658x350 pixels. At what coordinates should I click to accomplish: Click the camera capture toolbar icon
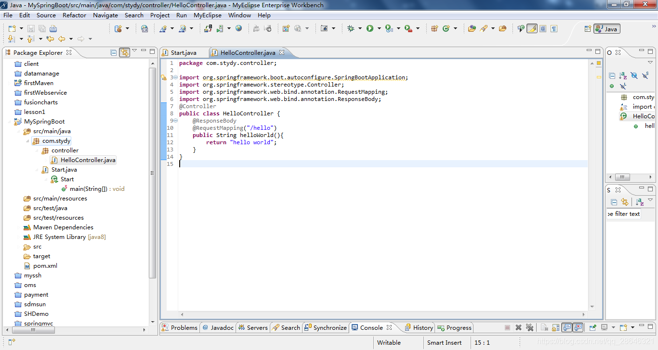point(324,29)
